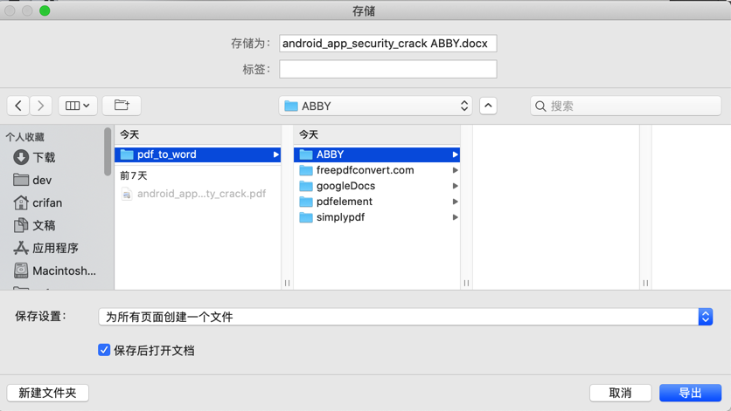This screenshot has height=411, width=731.
Task: Click second column resize handle
Action: (x=466, y=283)
